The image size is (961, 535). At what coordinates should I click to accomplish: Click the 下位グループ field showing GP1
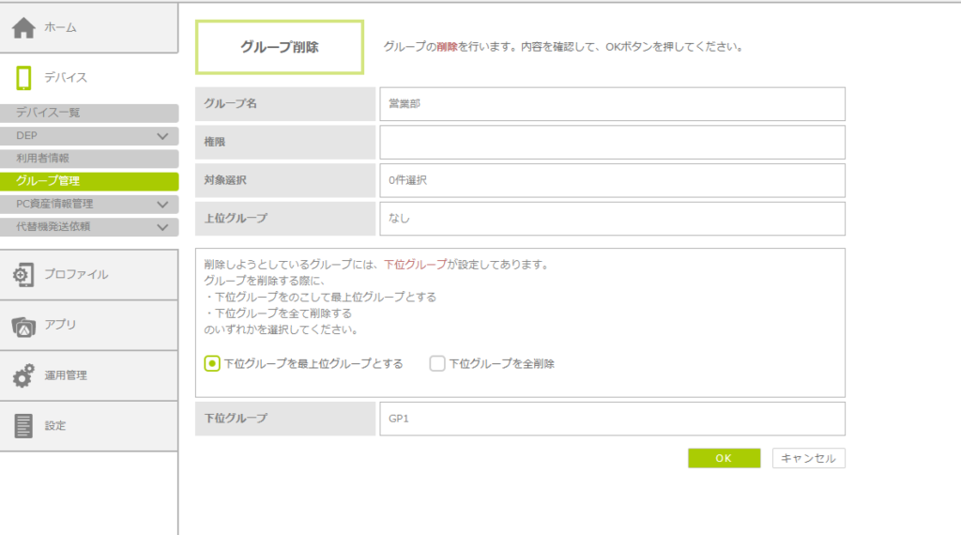click(612, 419)
